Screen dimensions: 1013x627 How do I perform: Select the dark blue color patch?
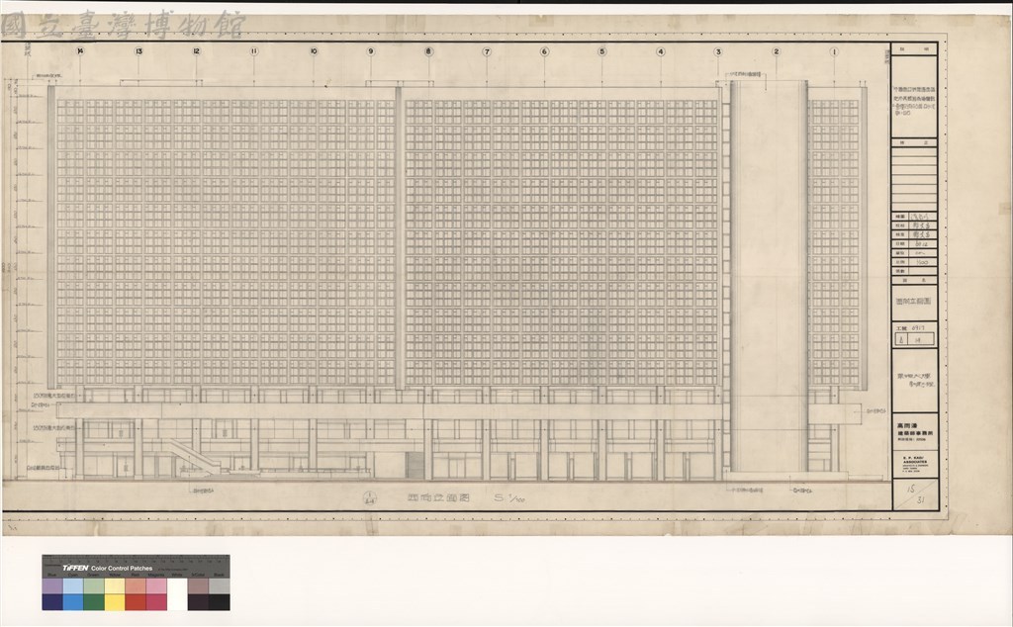52,602
